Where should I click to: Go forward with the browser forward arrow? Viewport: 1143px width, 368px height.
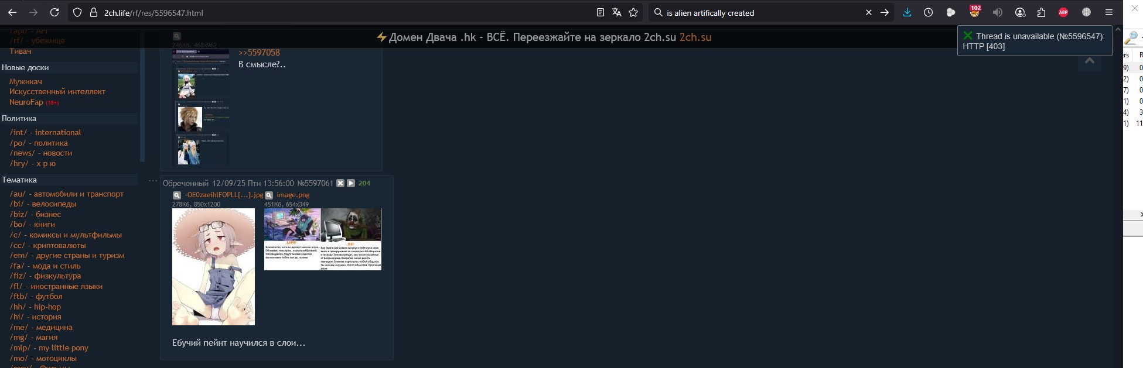[x=33, y=12]
